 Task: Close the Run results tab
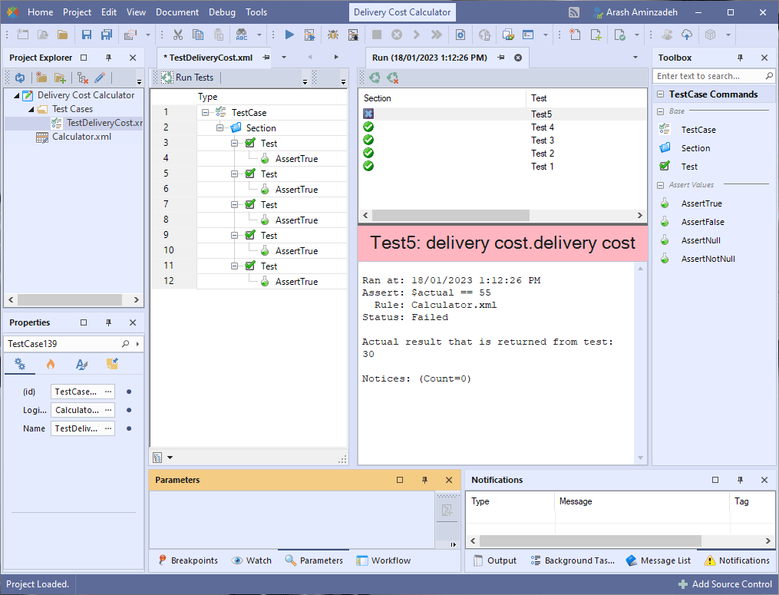518,58
